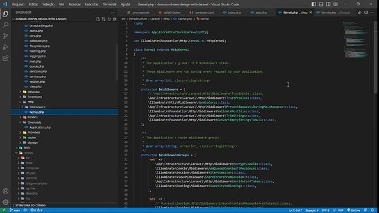Switch to the Kernel.php Console tab
Viewport: 379px width, 213px height.
333,12
